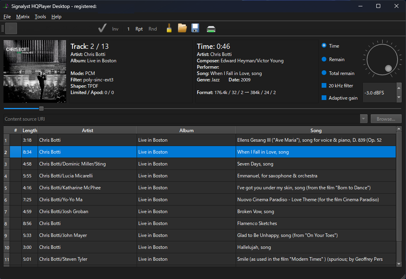406x279 pixels.
Task: Toggle the Inv phase invert button
Action: tap(115, 29)
